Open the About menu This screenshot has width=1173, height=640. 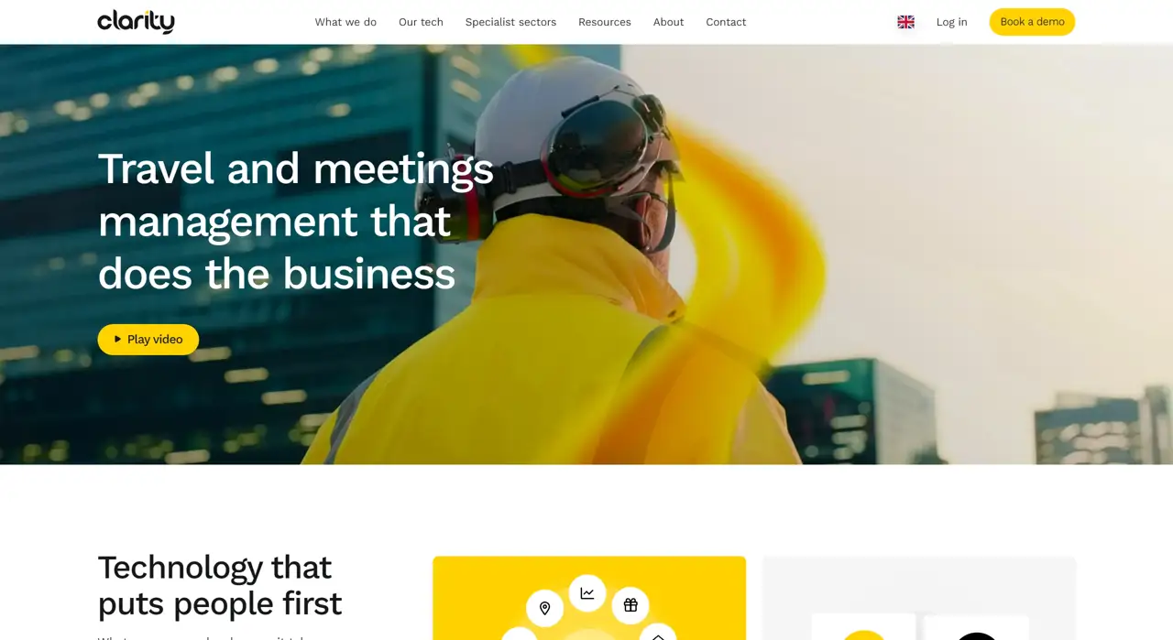coord(668,22)
